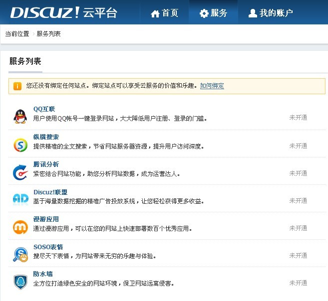Viewport: 328px width, 301px height.
Task: Click the 纵横搜索 S logo icon
Action: pos(20,145)
